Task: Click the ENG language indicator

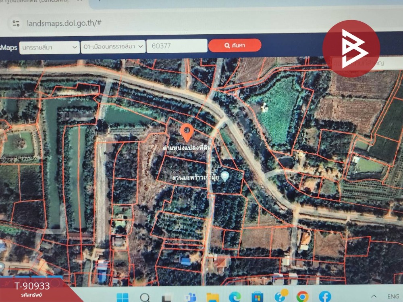Action: (393, 296)
